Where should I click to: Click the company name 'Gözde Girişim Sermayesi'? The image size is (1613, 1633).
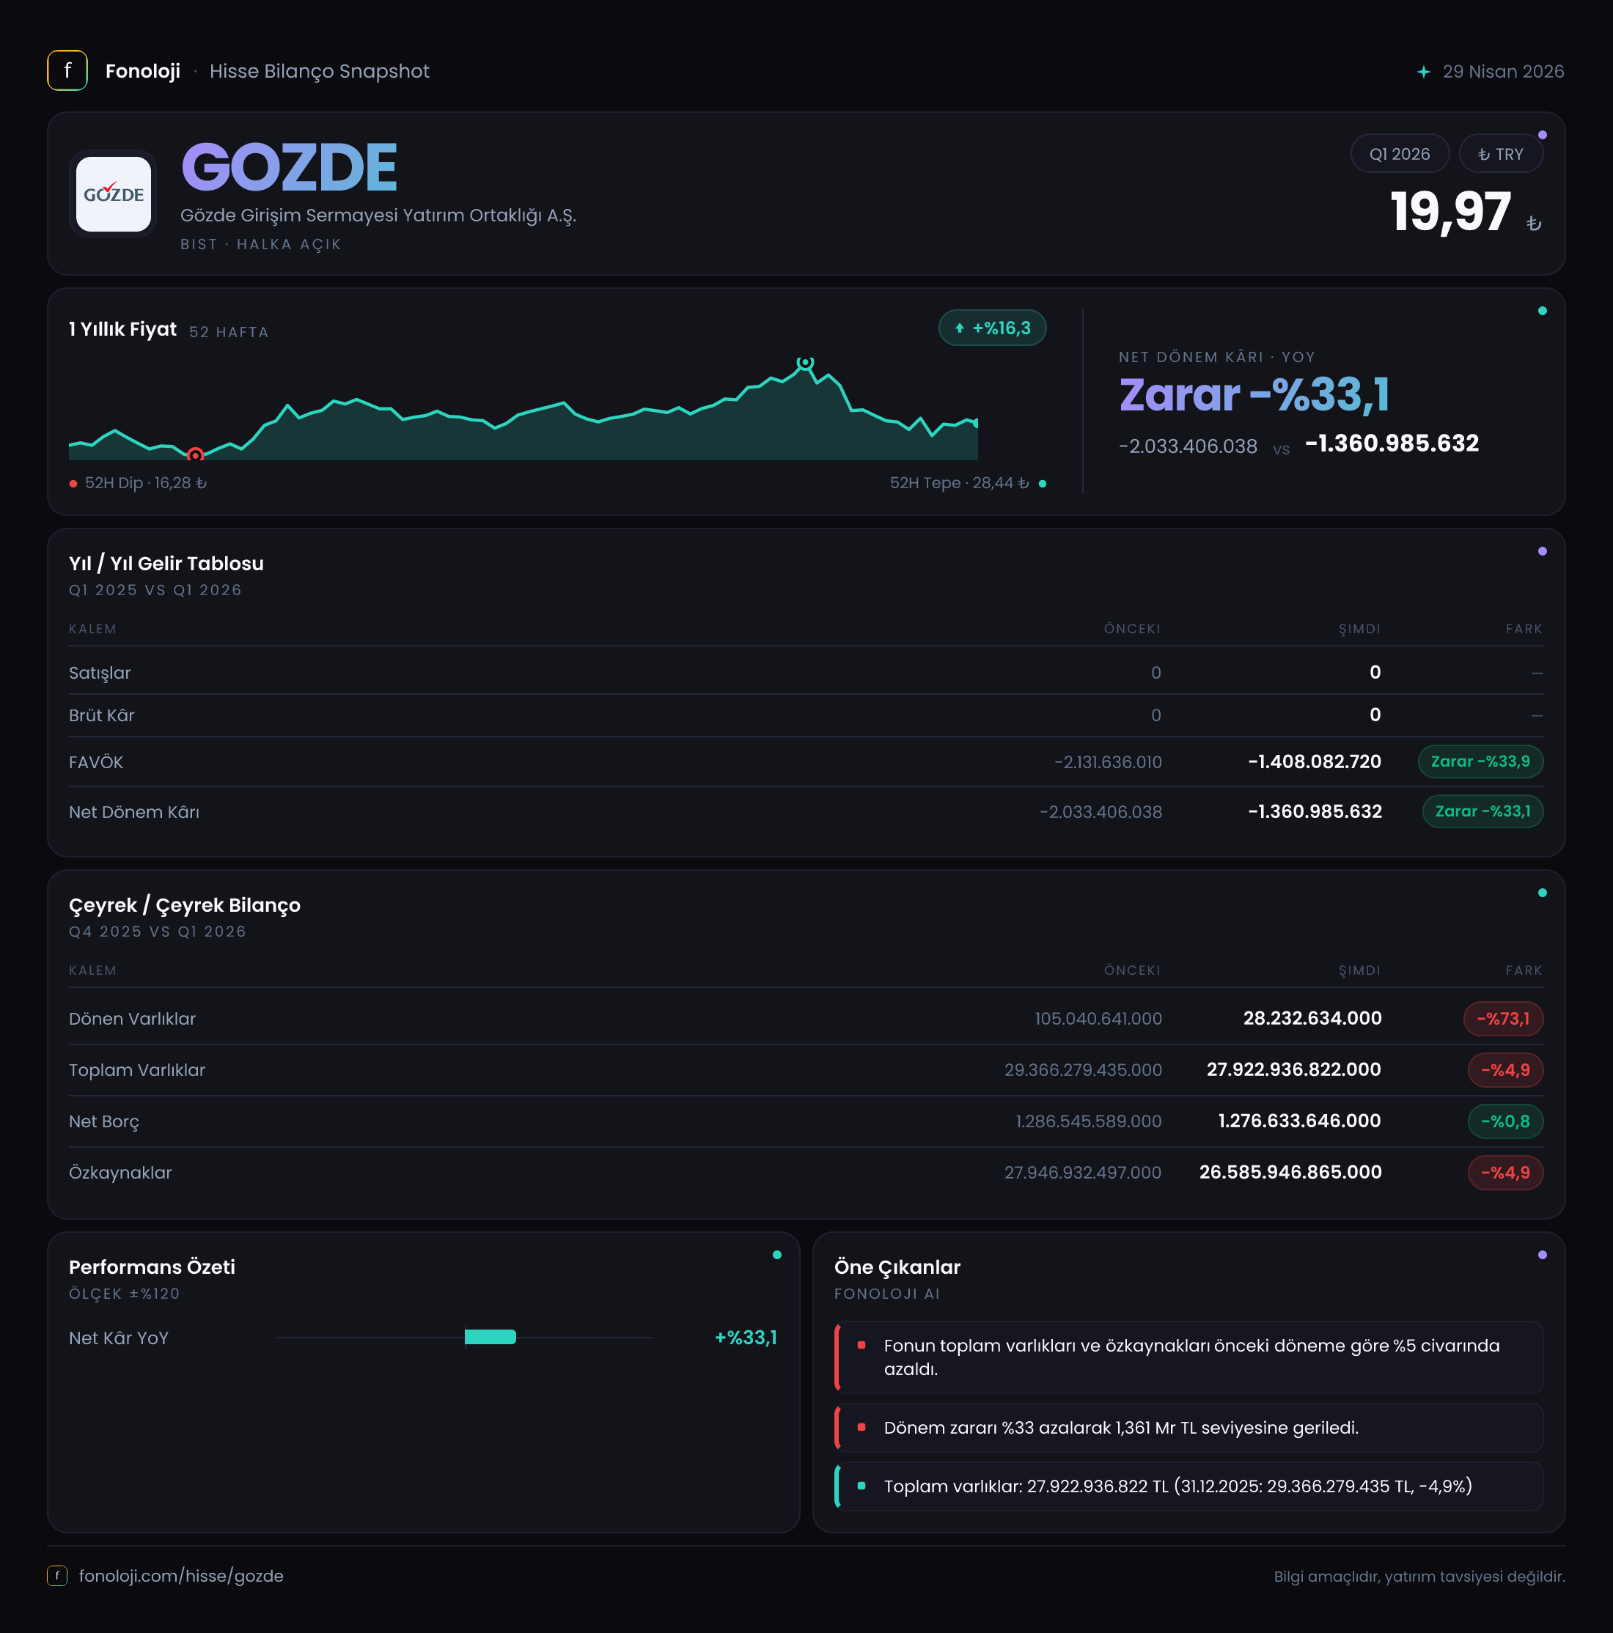point(378,215)
